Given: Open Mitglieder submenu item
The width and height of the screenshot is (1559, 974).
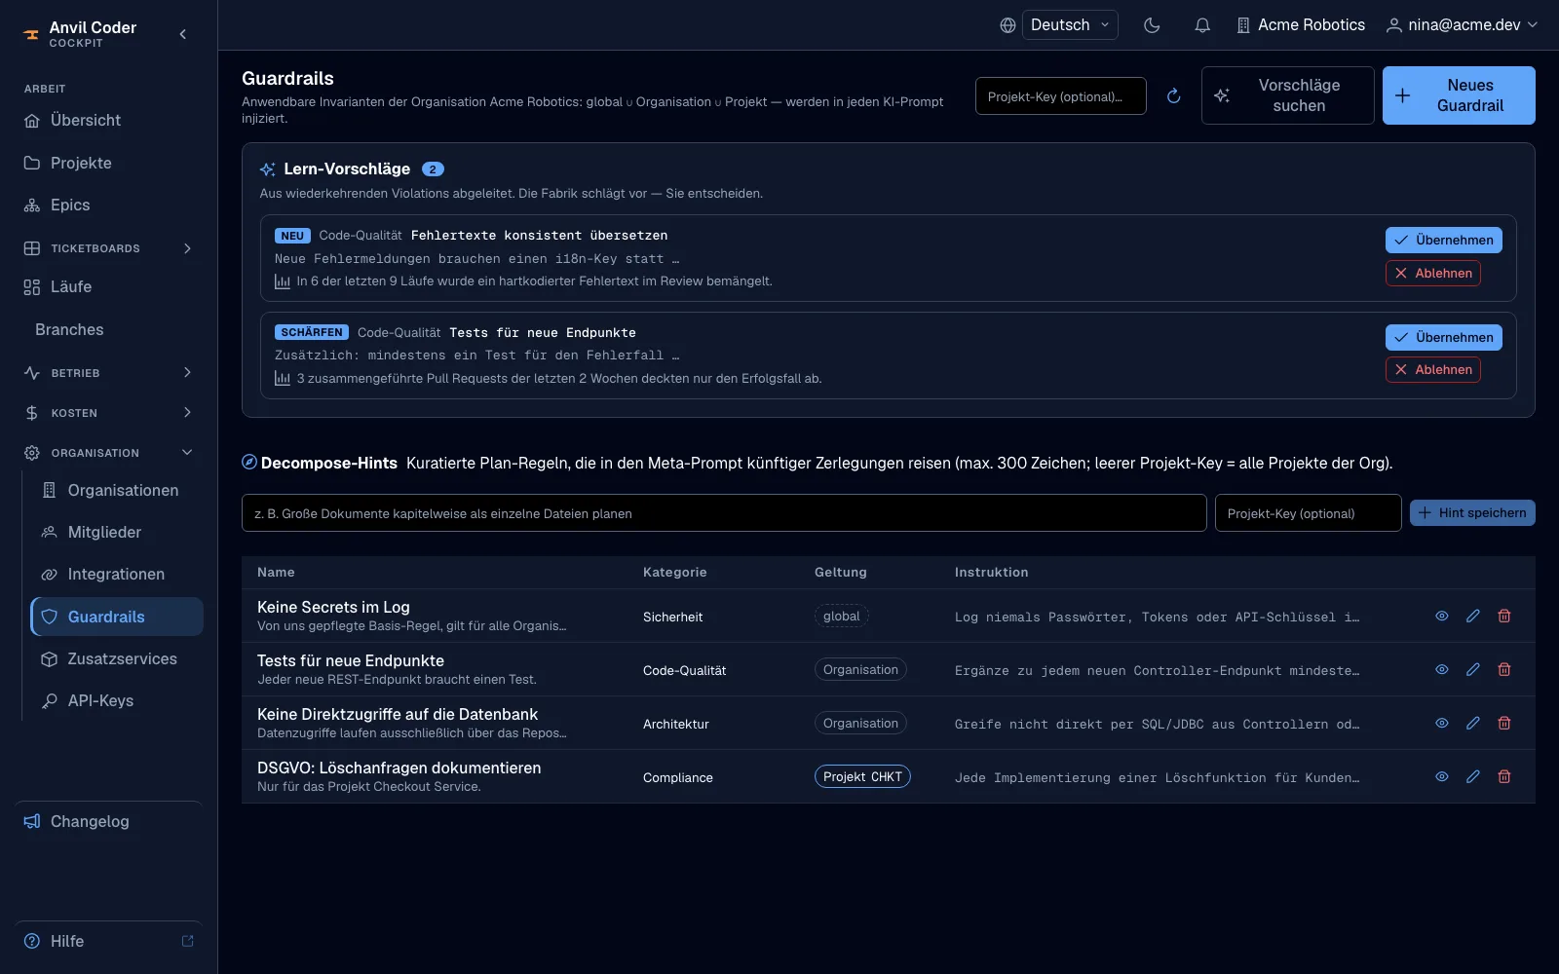Looking at the screenshot, I should (117, 532).
